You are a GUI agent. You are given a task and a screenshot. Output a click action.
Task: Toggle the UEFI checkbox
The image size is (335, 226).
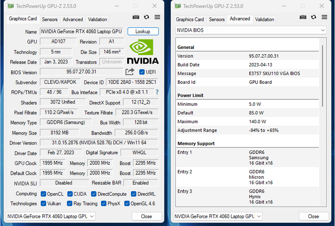[x=142, y=72]
